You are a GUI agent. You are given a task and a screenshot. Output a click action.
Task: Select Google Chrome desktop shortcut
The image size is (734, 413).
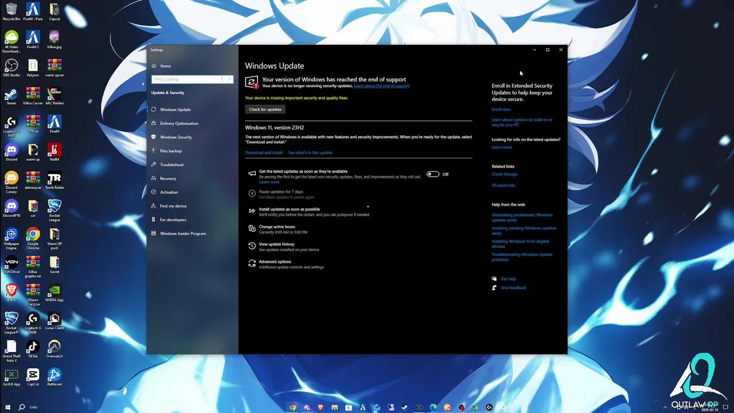33,239
